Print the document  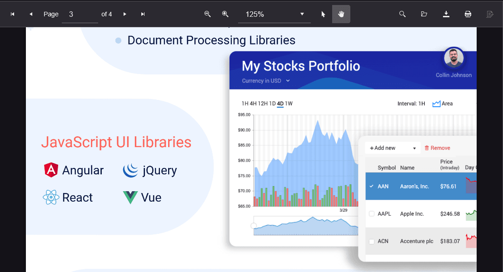point(468,14)
